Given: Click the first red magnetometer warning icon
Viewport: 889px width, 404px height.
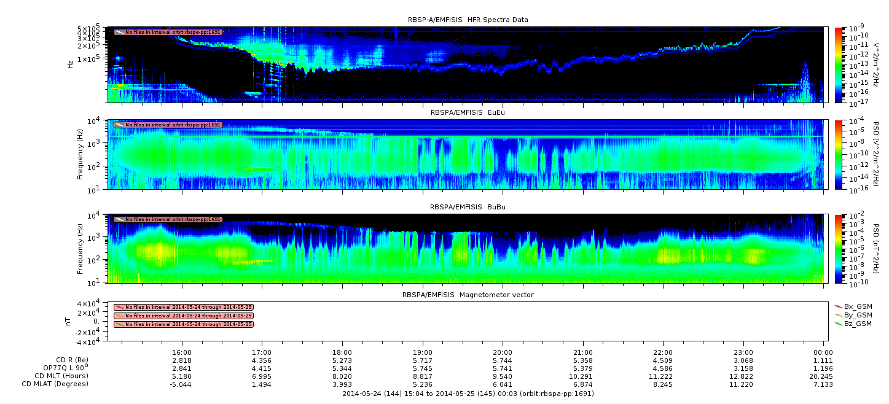Looking at the screenshot, I should [x=119, y=307].
